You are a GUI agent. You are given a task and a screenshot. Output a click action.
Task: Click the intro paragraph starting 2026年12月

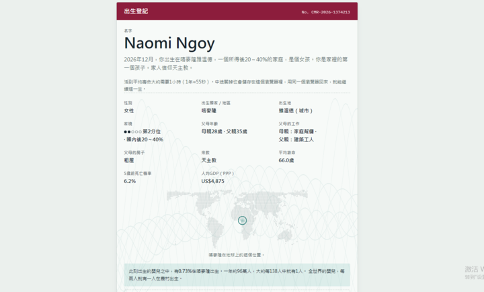pyautogui.click(x=236, y=63)
